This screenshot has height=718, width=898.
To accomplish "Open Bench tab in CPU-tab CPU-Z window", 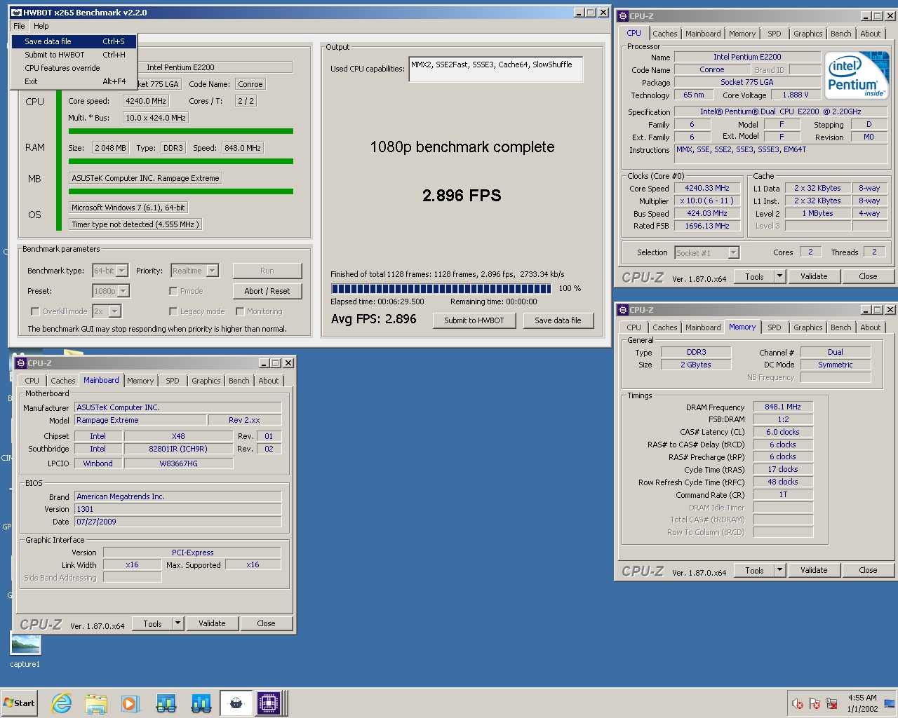I will [x=840, y=34].
